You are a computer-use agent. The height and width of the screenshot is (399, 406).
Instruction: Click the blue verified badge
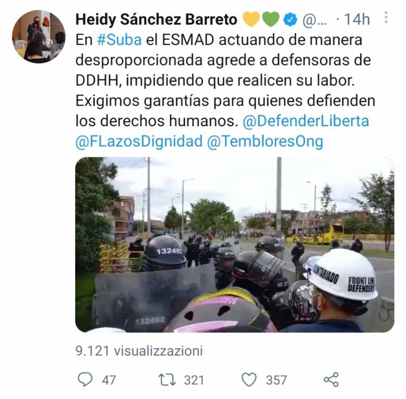click(290, 19)
